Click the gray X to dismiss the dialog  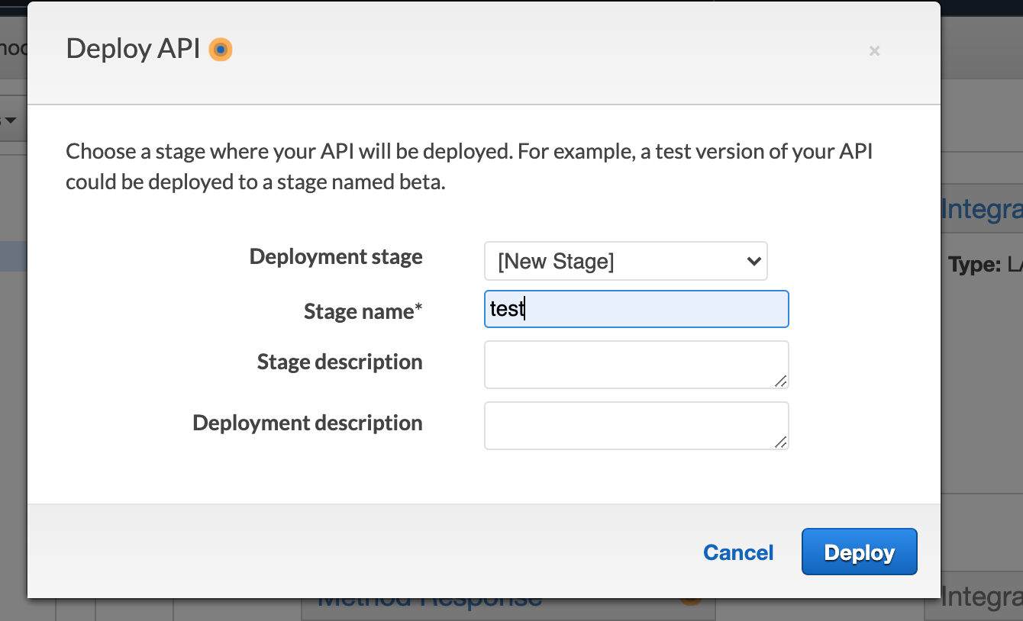873,51
